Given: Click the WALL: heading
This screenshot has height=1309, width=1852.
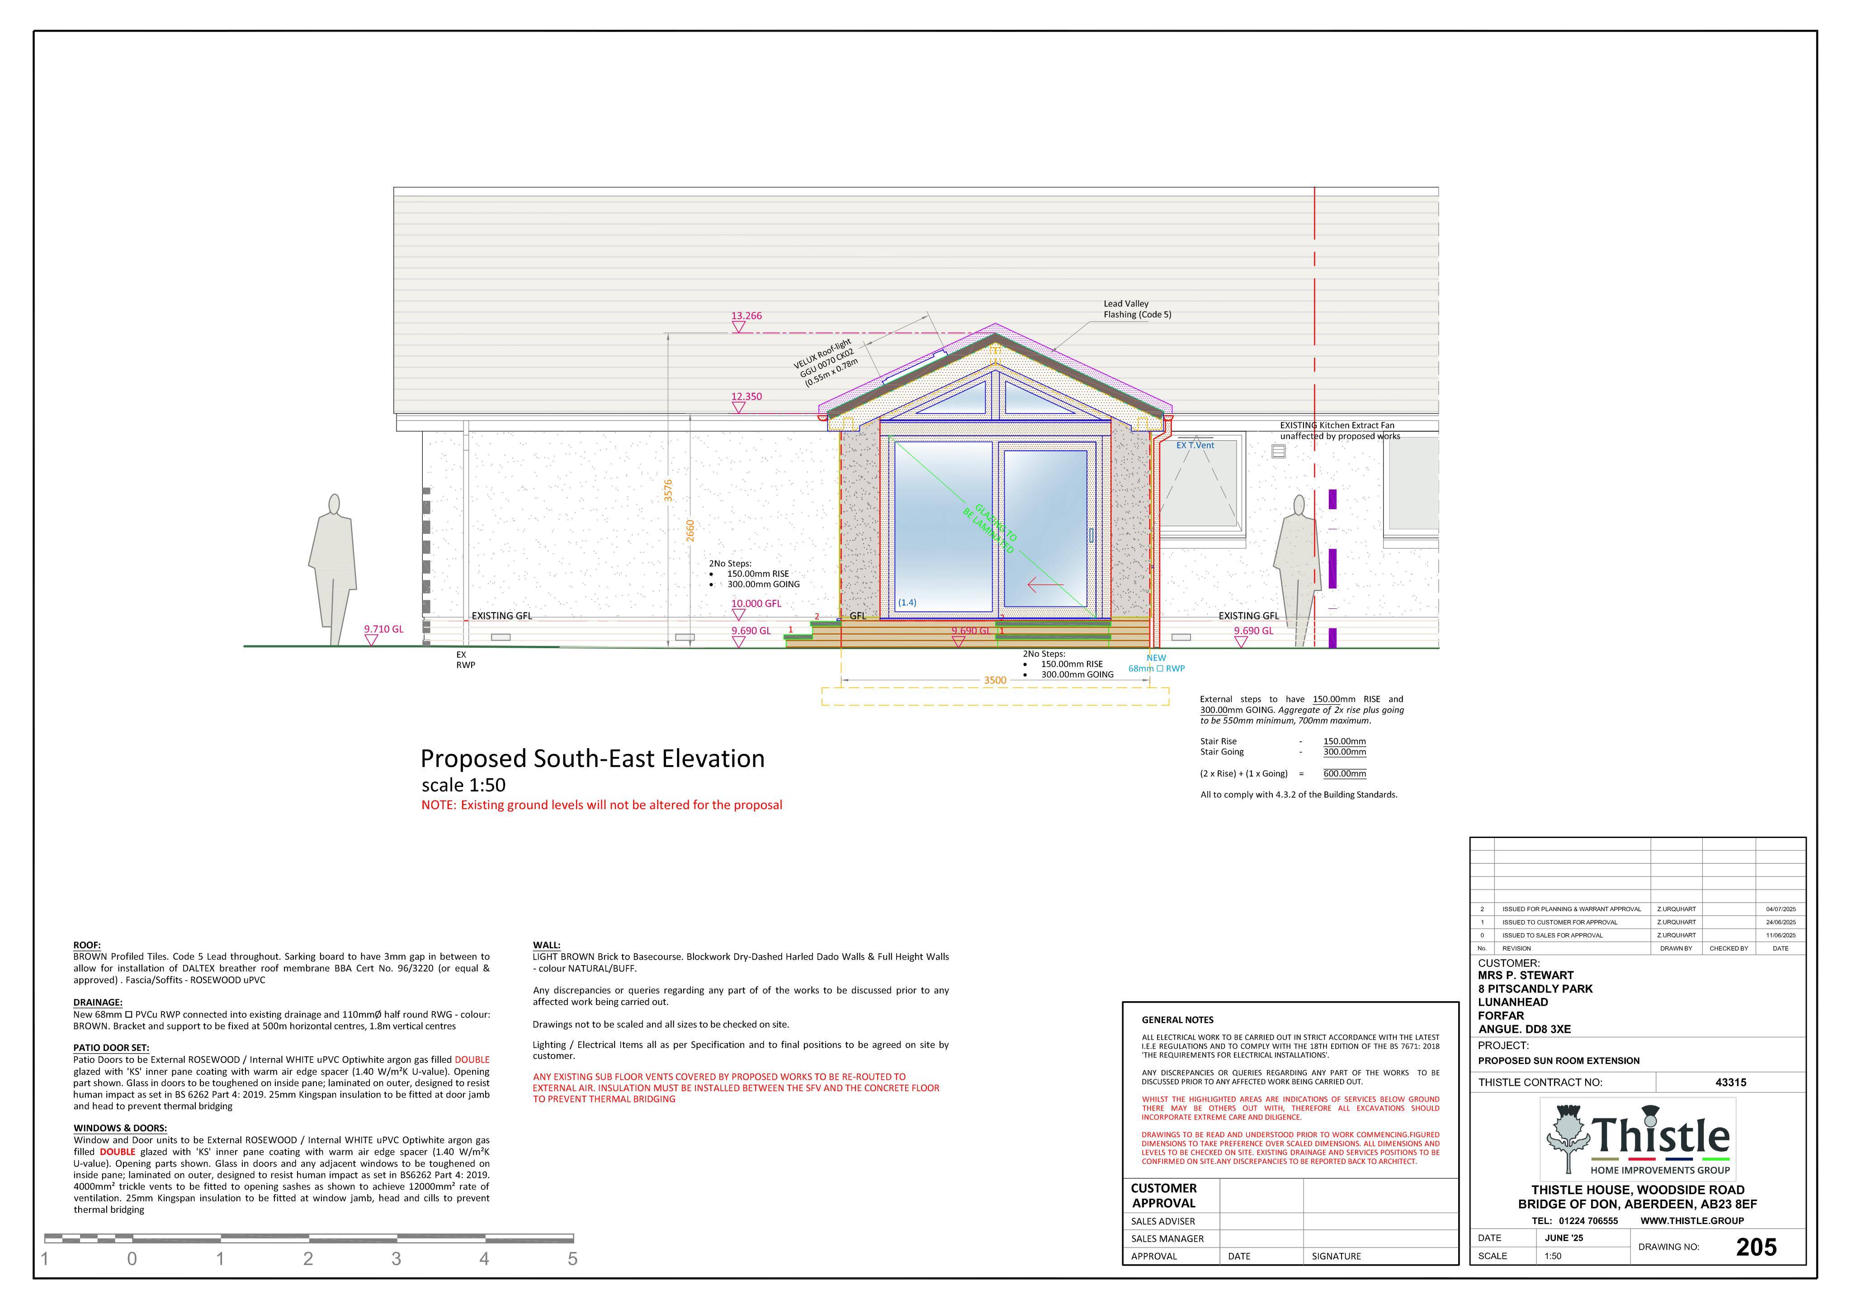Looking at the screenshot, I should tap(546, 945).
